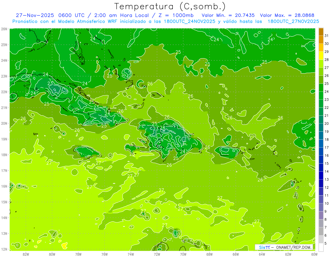Image resolution: width=334 pixels, height=258 pixels.
Task: Click the color bar label '13'
Action: (326, 180)
